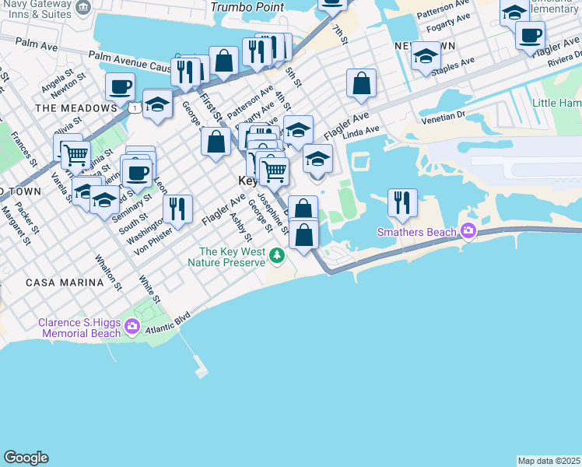This screenshot has width=582, height=467.
Task: Click the Linda Ave street label
Action: point(361,132)
